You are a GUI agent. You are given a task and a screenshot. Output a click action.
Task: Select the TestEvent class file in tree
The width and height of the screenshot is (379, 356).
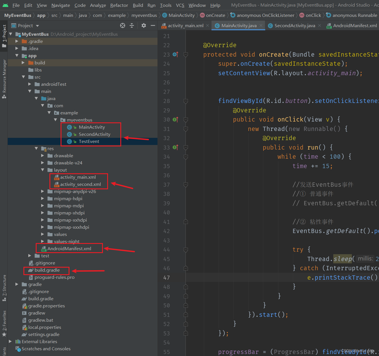tap(89, 141)
